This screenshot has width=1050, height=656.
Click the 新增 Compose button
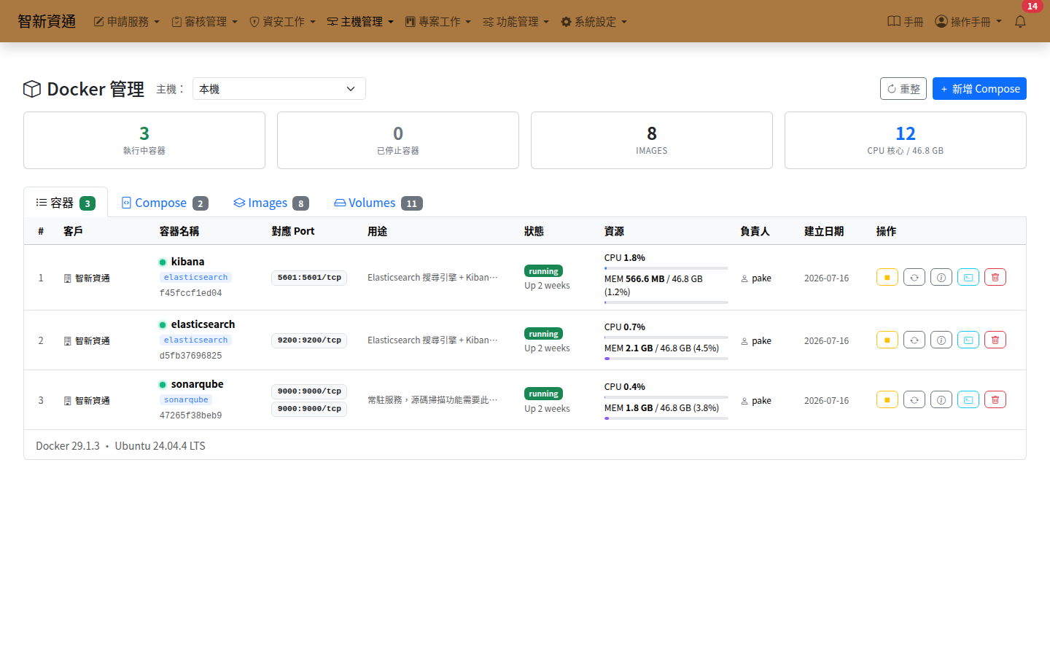click(x=979, y=89)
